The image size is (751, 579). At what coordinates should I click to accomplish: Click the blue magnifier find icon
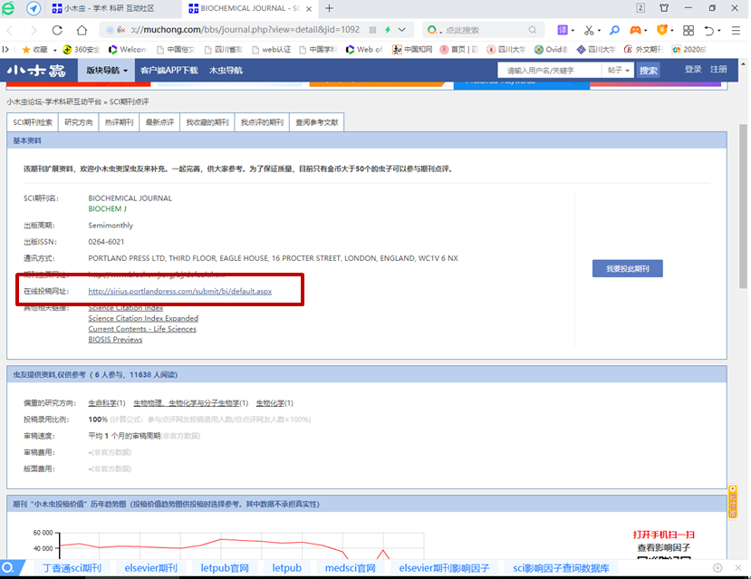[x=614, y=30]
